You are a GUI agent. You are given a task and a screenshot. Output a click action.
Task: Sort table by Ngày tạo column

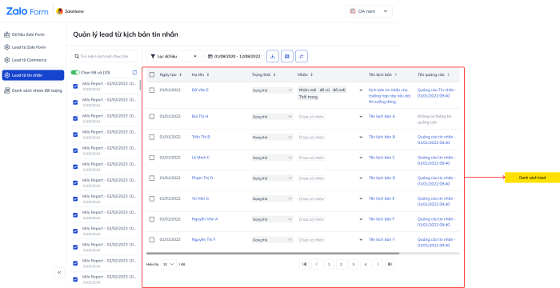[180, 74]
